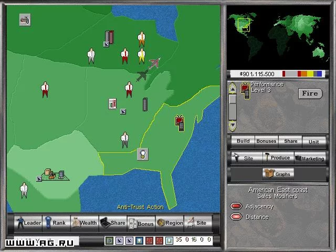This screenshot has height=252, width=336.
Task: Click the orange swatch in the company color bar
Action: click(x=304, y=74)
